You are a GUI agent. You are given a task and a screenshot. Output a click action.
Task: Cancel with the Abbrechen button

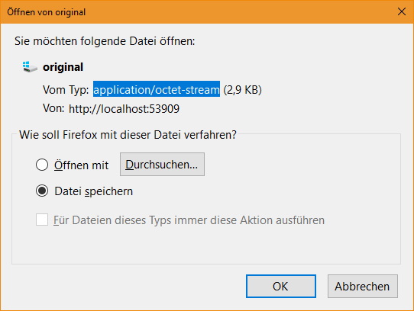click(x=363, y=286)
